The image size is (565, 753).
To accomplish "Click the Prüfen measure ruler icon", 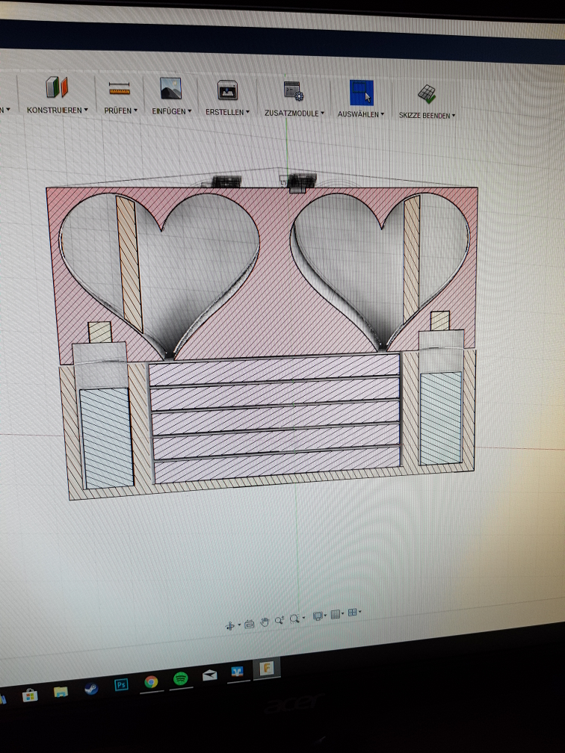I will coord(120,89).
